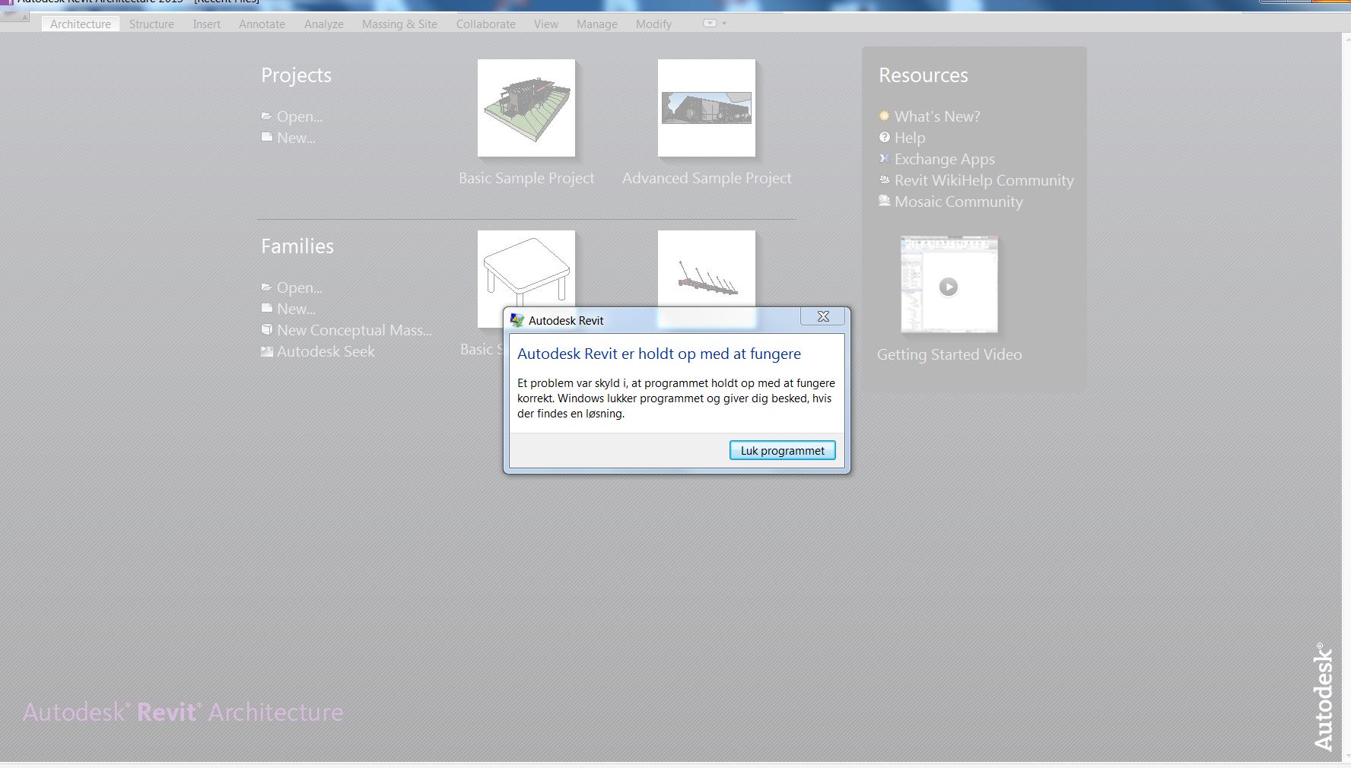Click the New Conceptual Mass icon
Image resolution: width=1351 pixels, height=768 pixels.
[267, 329]
